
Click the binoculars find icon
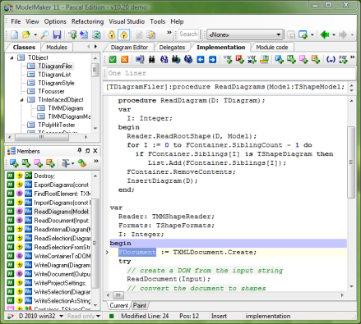[151, 59]
